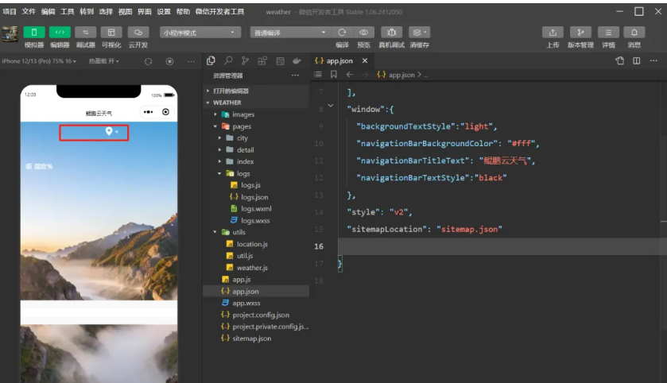
Task: Open the 云开发 cloud development button
Action: pyautogui.click(x=138, y=33)
